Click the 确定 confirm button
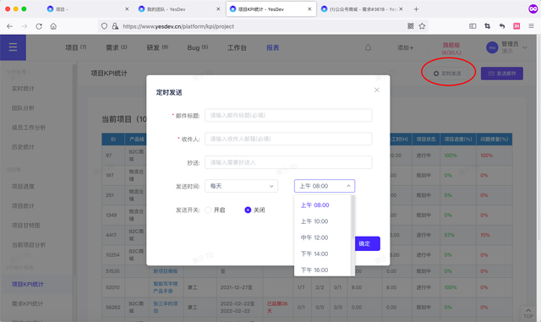541x322 pixels. point(367,243)
